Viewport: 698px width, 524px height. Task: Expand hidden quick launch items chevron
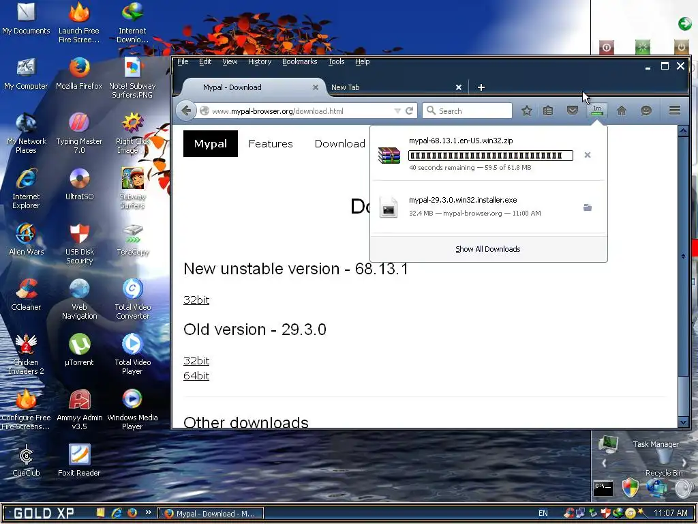pyautogui.click(x=148, y=512)
